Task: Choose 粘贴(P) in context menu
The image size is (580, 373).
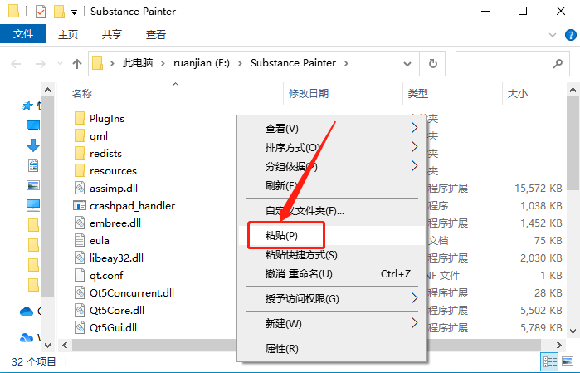Action: click(x=332, y=236)
